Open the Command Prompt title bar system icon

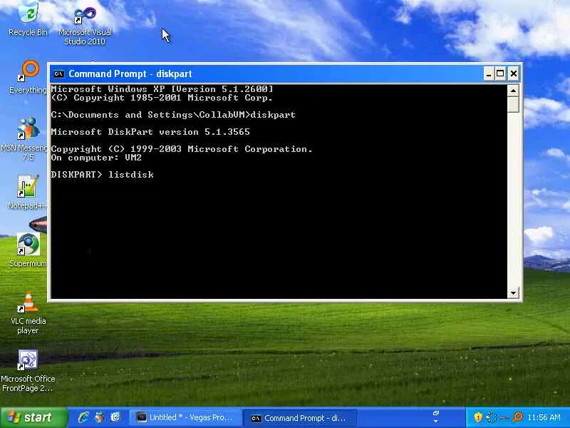tap(58, 74)
